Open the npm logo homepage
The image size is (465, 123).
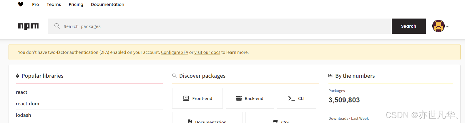(28, 26)
